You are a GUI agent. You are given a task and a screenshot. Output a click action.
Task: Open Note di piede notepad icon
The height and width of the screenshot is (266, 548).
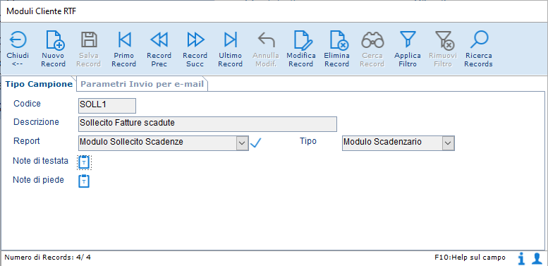click(x=84, y=181)
